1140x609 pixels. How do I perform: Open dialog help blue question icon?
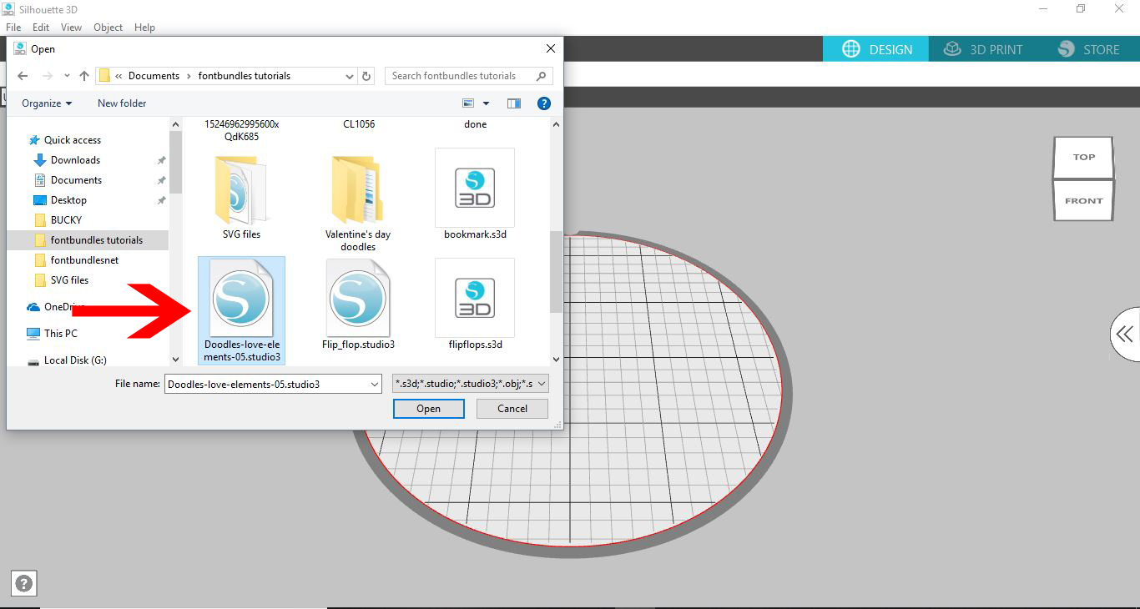(544, 103)
